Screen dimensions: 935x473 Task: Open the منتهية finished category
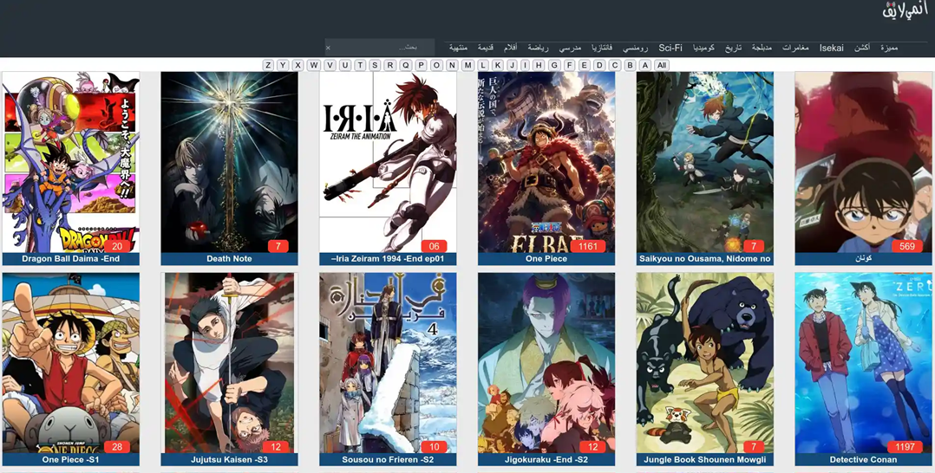(x=458, y=48)
